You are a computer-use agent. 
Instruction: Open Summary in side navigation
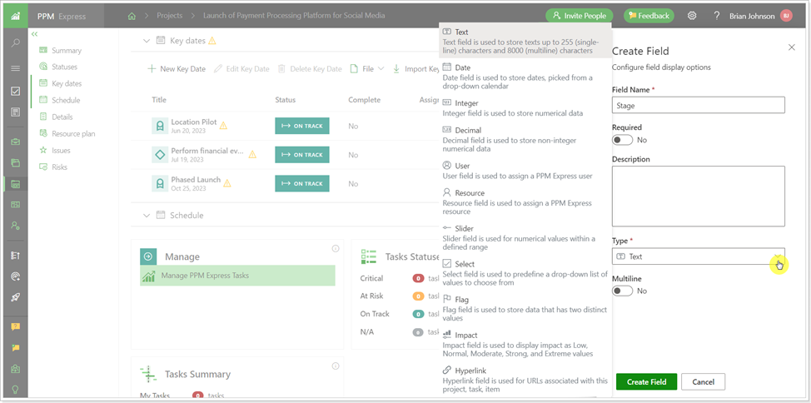67,50
